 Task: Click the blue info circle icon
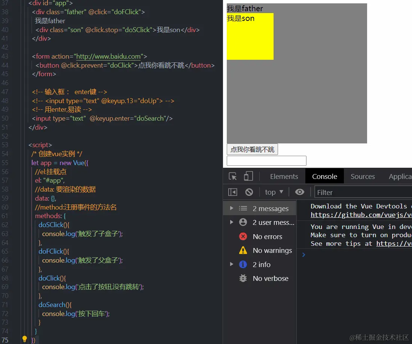[x=243, y=264]
